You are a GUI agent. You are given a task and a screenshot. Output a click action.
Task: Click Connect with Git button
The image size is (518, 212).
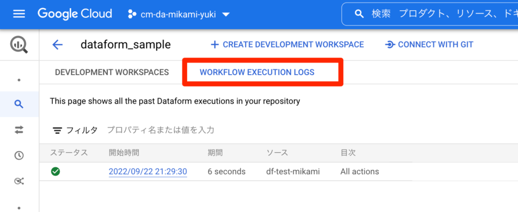coord(429,45)
